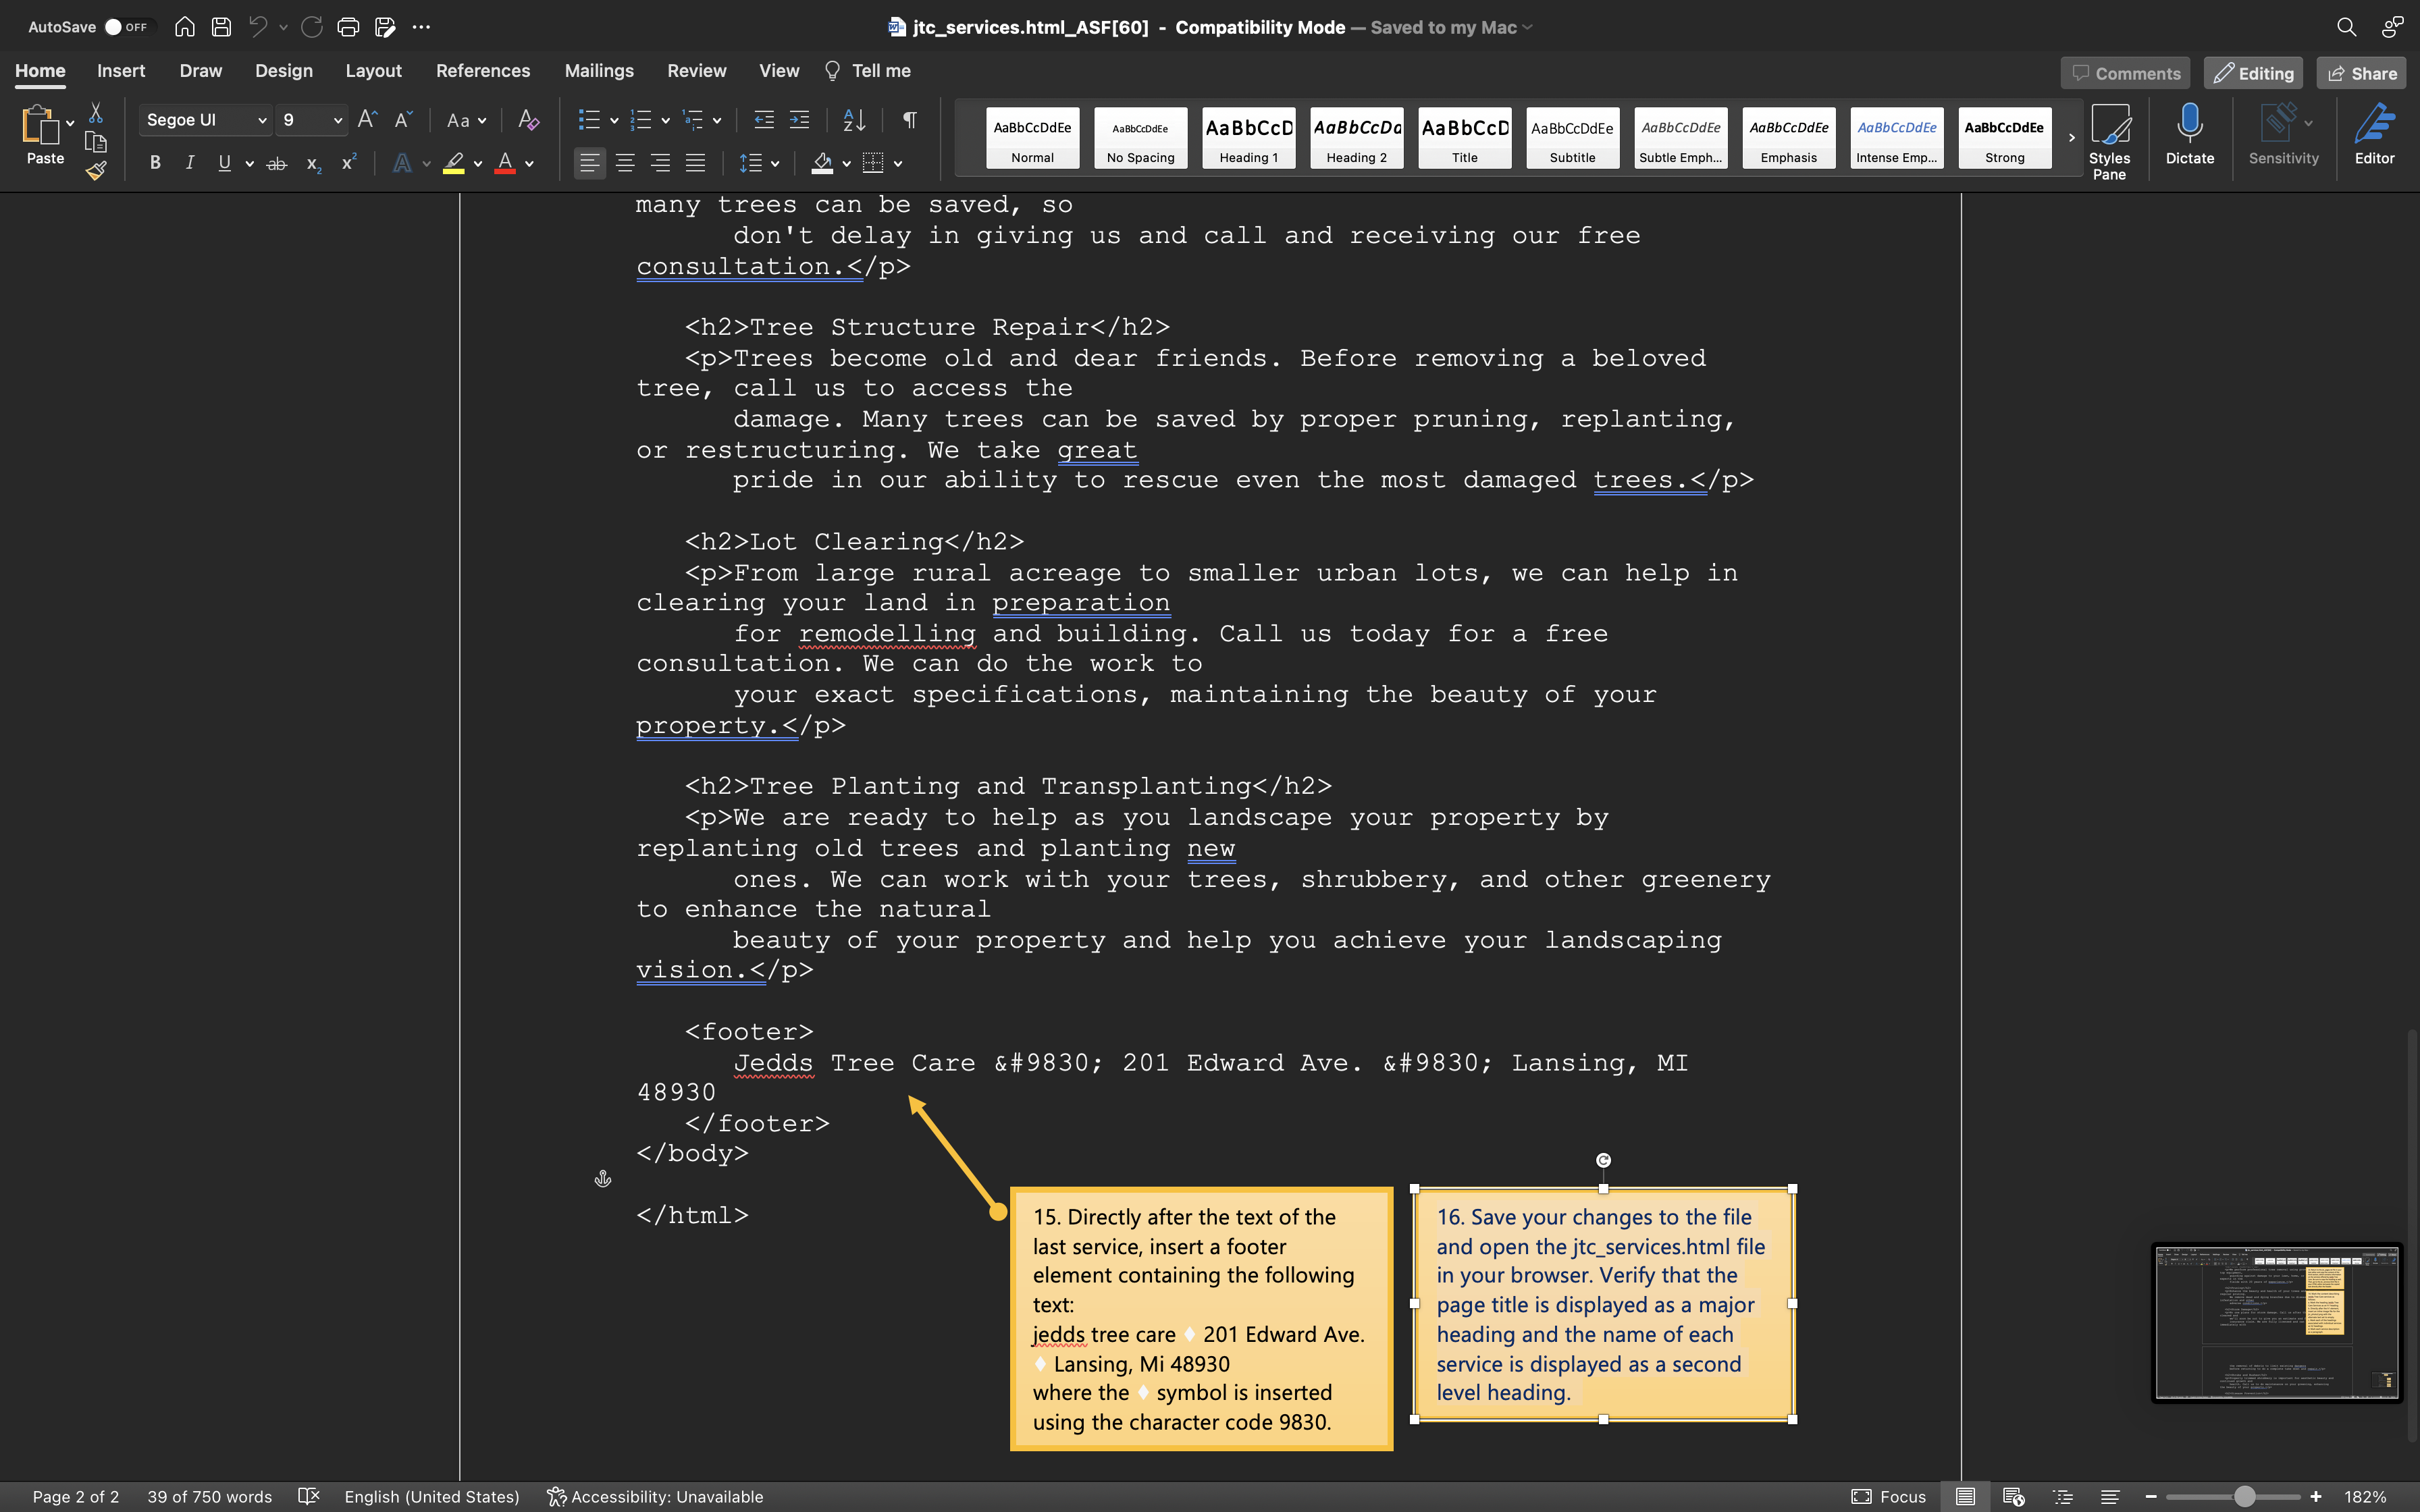Expand the styles gallery arrow

pos(2071,138)
